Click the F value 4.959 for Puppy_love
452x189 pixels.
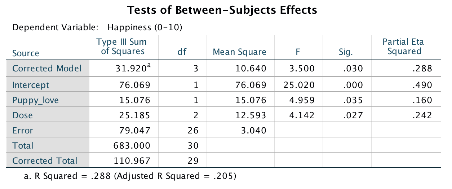pyautogui.click(x=302, y=100)
